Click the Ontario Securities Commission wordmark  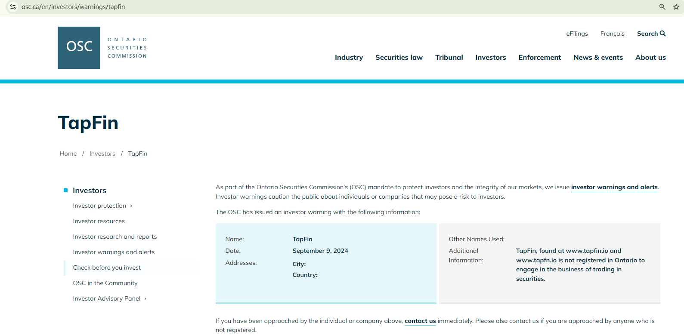127,48
